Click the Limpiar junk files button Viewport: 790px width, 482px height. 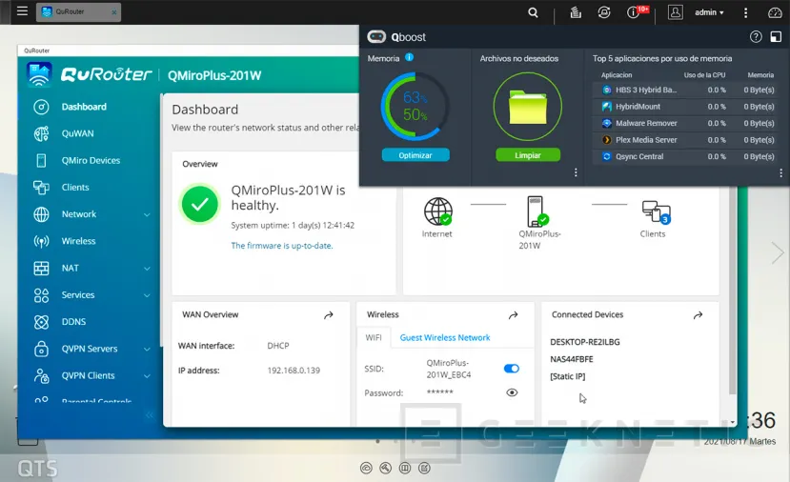point(528,155)
